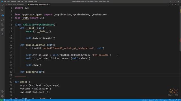Viewport: 181px width, 101px height.
Task: Click Ln 21, Col 9 cursor position
Action: [x=145, y=100]
